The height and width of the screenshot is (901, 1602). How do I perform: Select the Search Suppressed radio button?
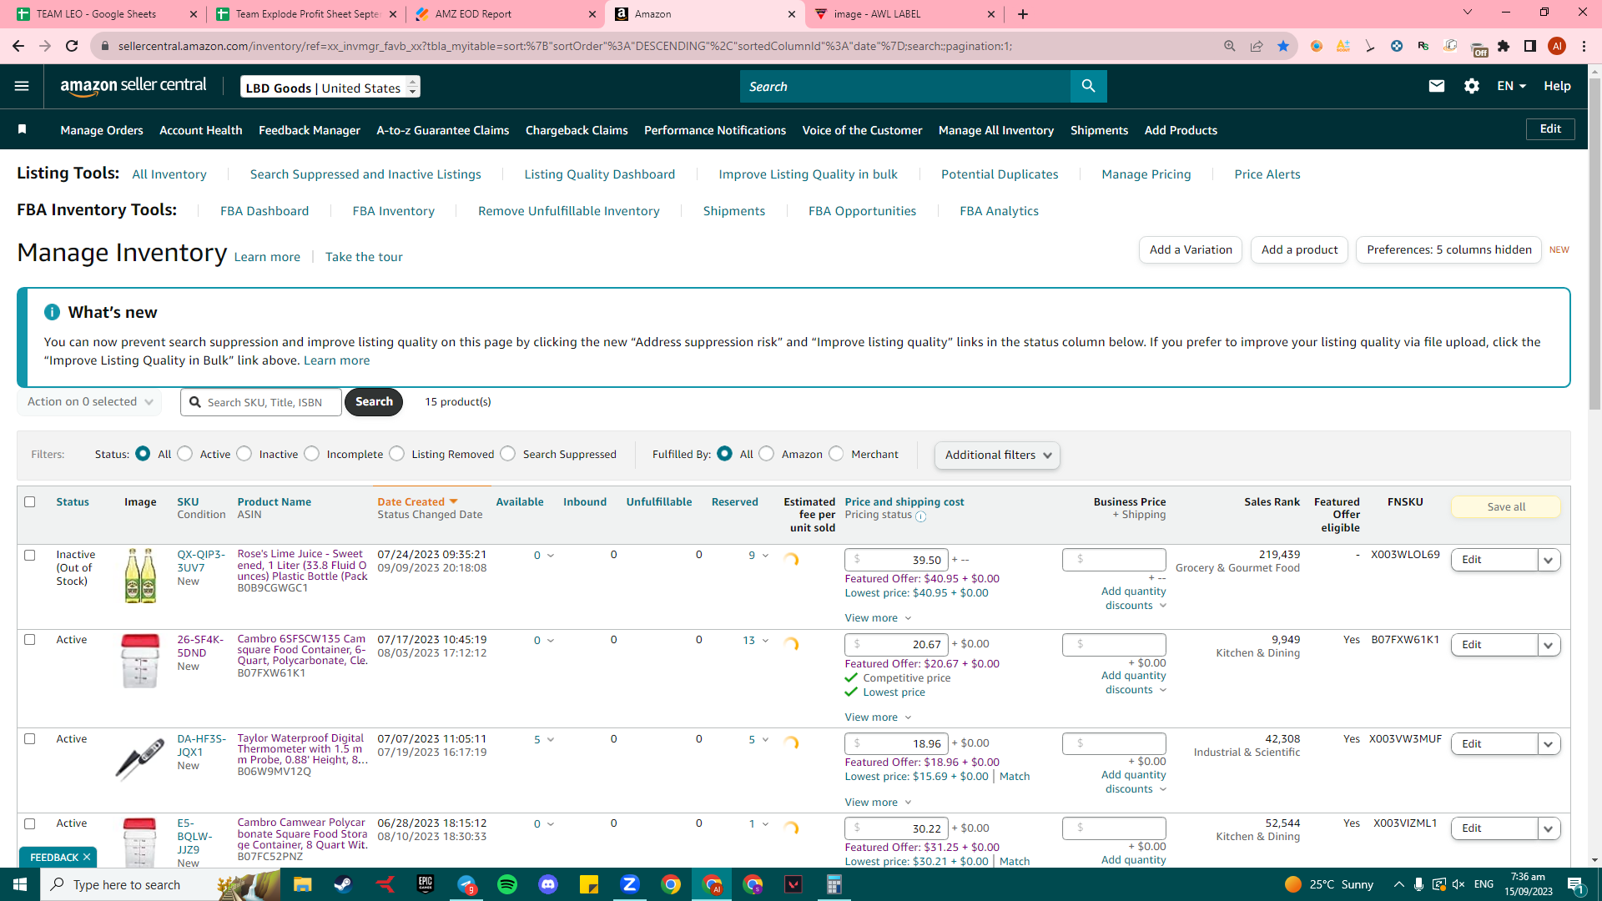click(x=508, y=454)
